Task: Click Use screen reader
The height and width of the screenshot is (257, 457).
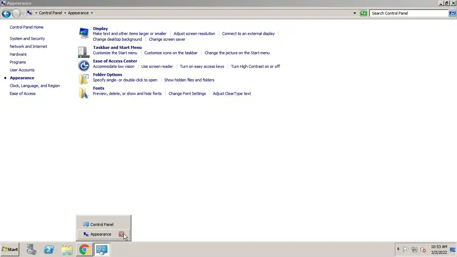Action: coord(157,66)
